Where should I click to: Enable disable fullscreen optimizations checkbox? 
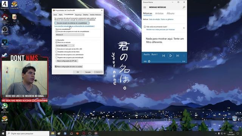(x=56, y=52)
